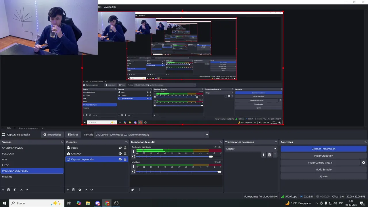The image size is (368, 207).
Task: Open File Explorer from the taskbar
Action: click(x=88, y=203)
